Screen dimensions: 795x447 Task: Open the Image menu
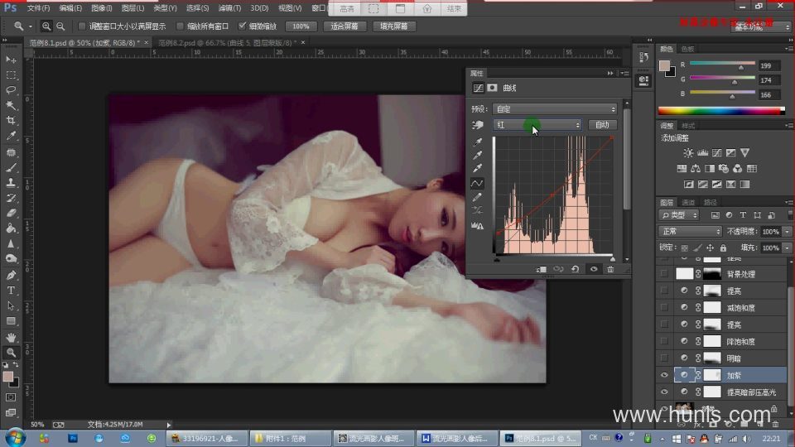click(101, 8)
